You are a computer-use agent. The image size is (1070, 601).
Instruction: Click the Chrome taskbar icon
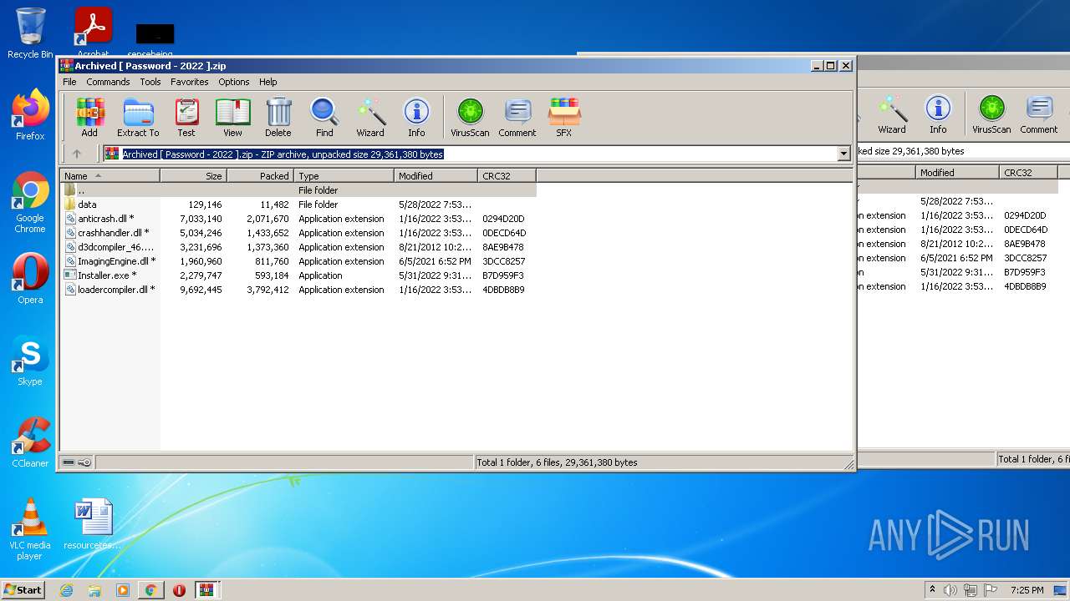pos(150,590)
